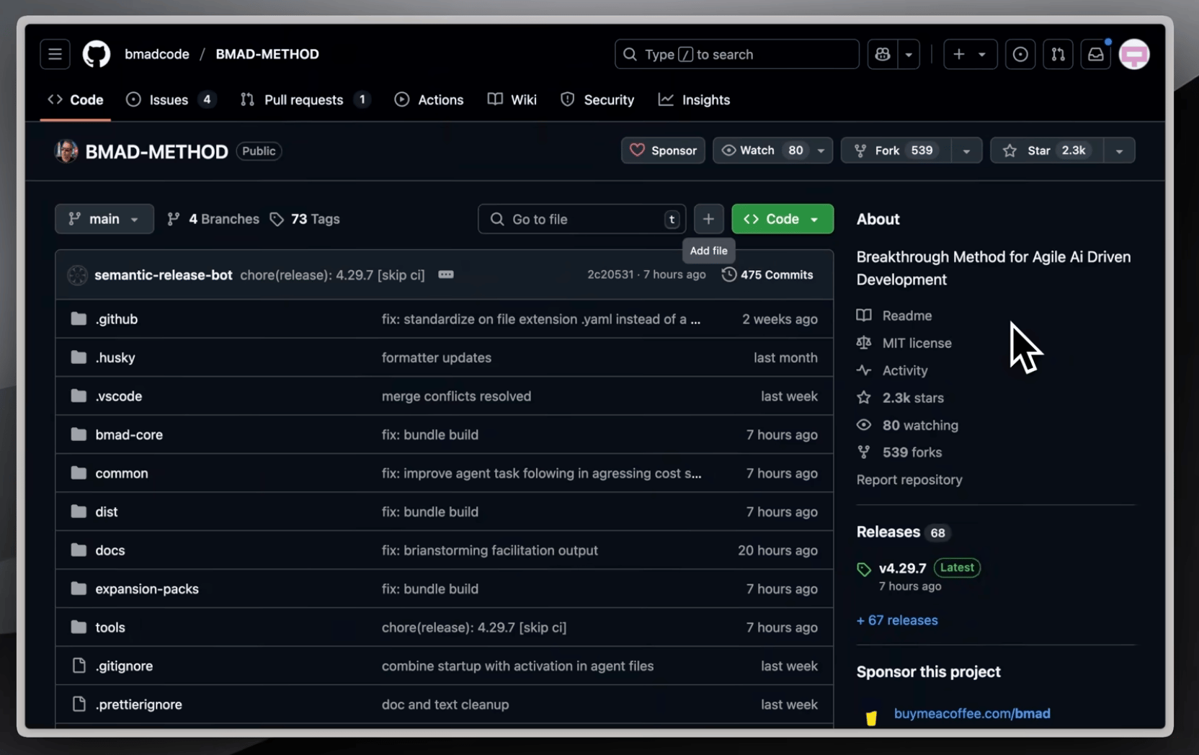The image size is (1199, 755).
Task: Open the Create new plus dropdown
Action: point(970,54)
